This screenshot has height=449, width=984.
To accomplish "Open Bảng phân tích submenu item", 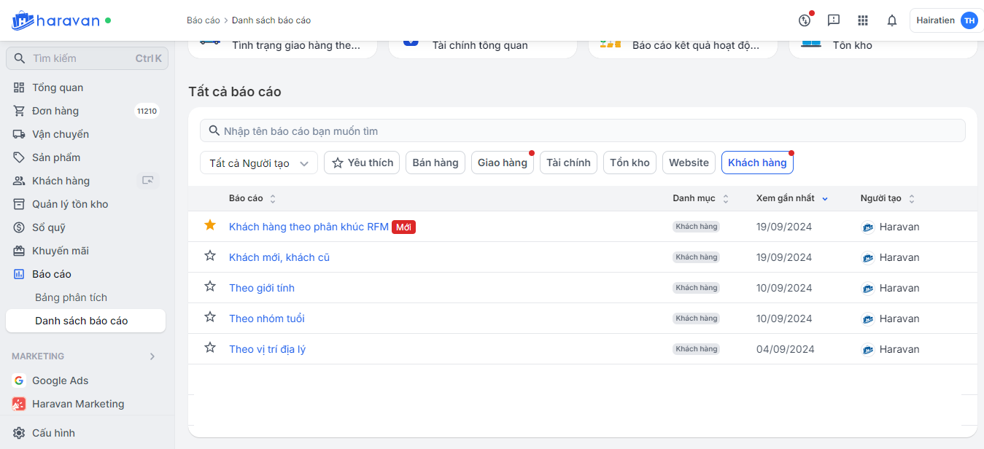I will point(71,297).
